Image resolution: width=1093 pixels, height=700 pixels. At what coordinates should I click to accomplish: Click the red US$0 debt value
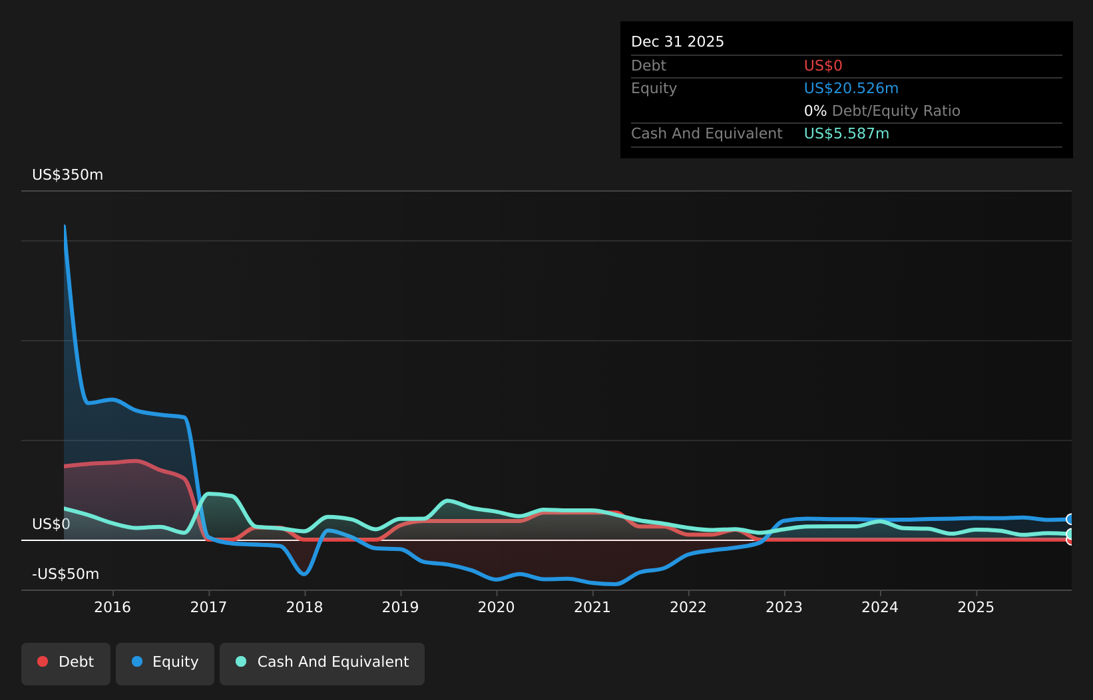(x=823, y=66)
